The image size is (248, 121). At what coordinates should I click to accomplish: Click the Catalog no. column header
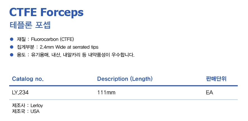click(28, 79)
